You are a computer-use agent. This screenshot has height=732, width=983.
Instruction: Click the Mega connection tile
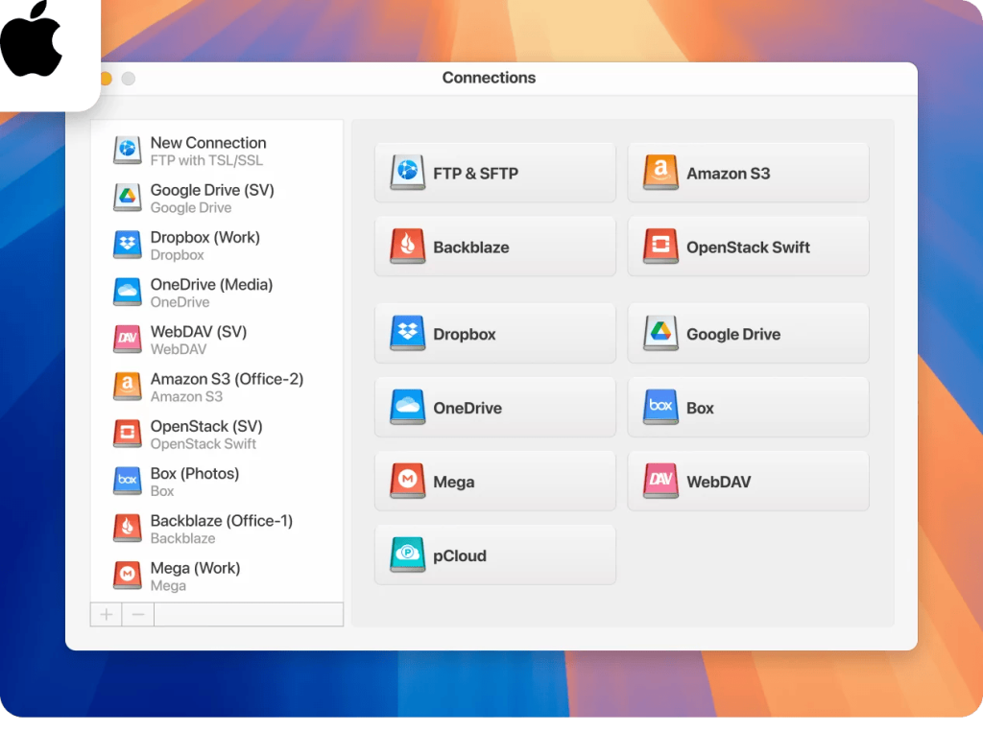[495, 481]
